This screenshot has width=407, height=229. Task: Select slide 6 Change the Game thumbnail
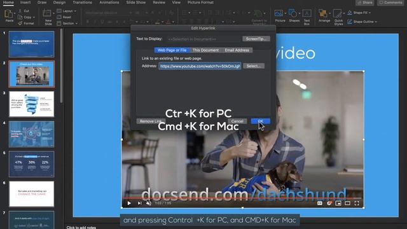coord(32,194)
